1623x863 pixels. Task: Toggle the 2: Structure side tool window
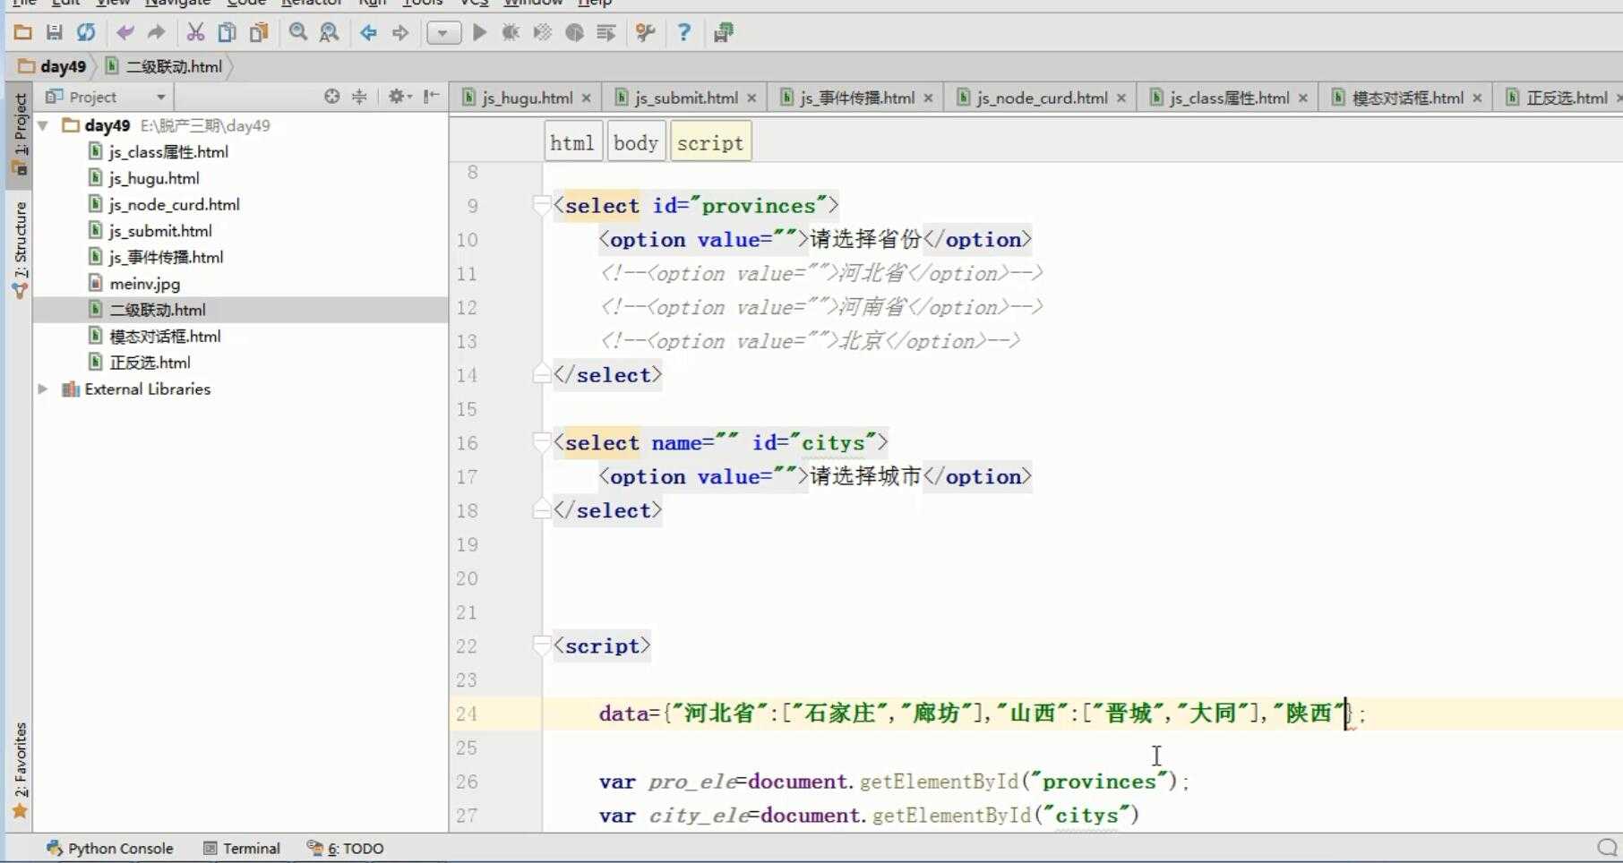point(20,251)
